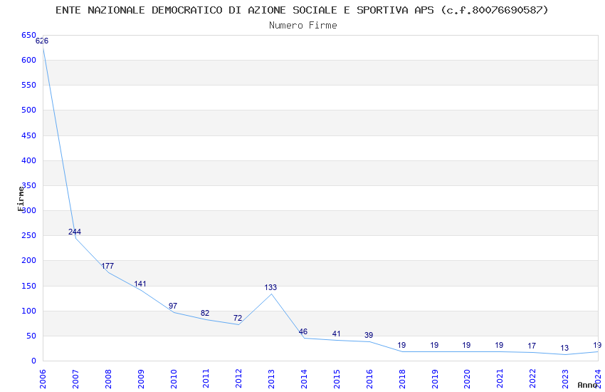Click the 626 data label at the peak
605x392 pixels.
pyautogui.click(x=42, y=41)
